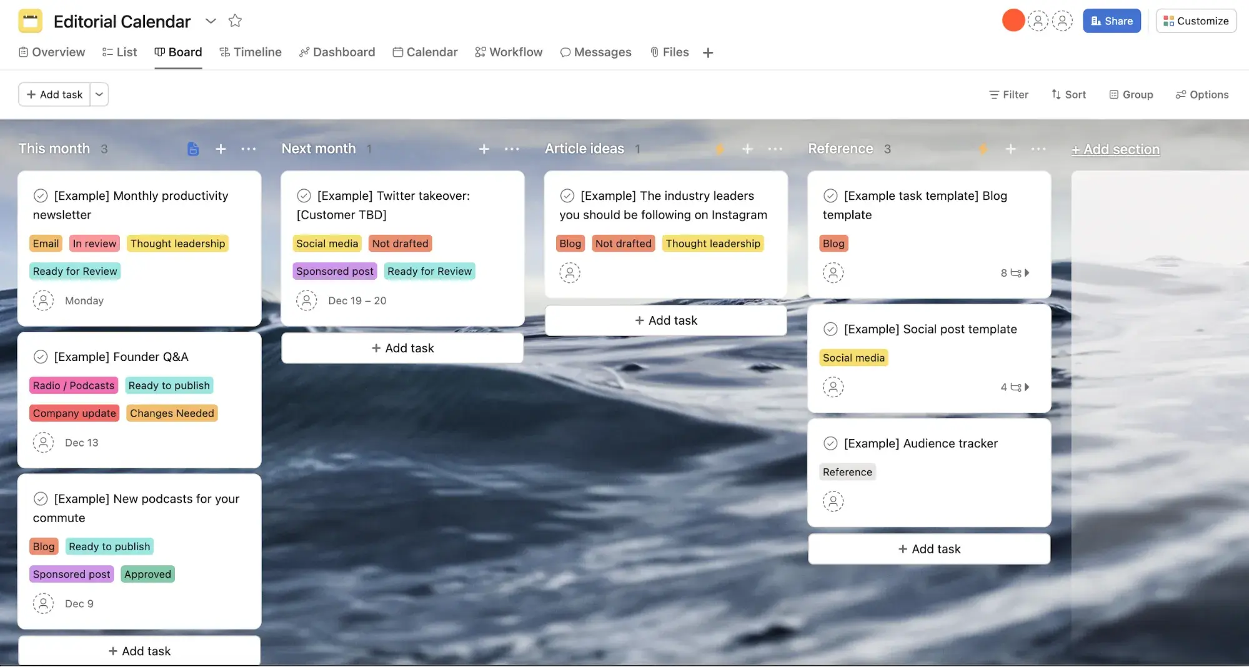The image size is (1249, 667).
Task: Assign Audience tracker via avatar icon
Action: pos(833,501)
